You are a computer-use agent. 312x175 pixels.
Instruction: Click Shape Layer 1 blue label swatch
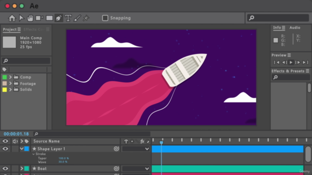click(27, 149)
